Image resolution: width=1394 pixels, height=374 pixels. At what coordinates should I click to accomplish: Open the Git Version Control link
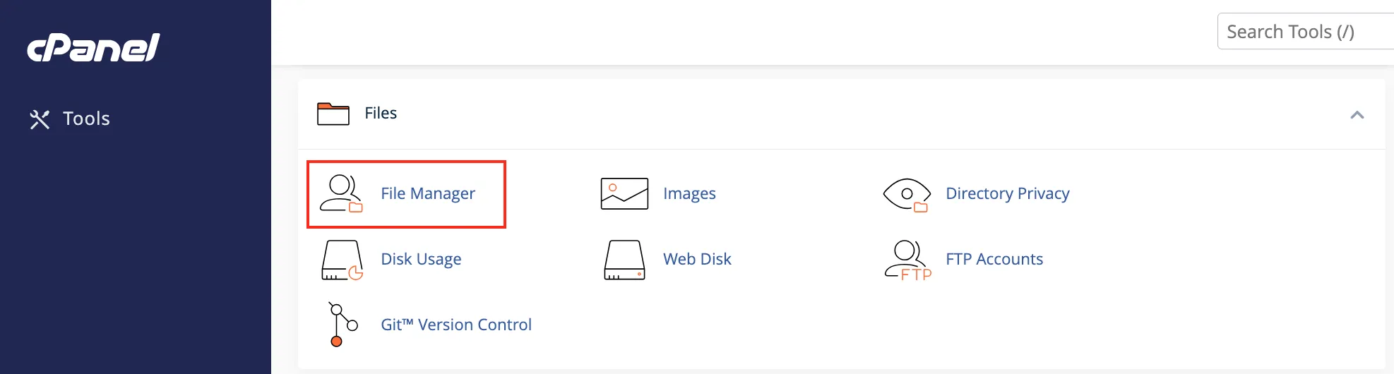[456, 325]
